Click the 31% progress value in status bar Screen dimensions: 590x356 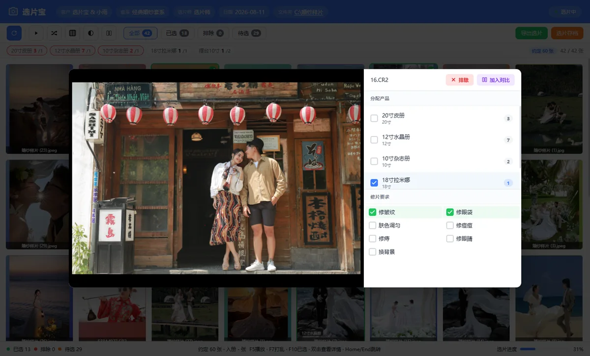(578, 349)
